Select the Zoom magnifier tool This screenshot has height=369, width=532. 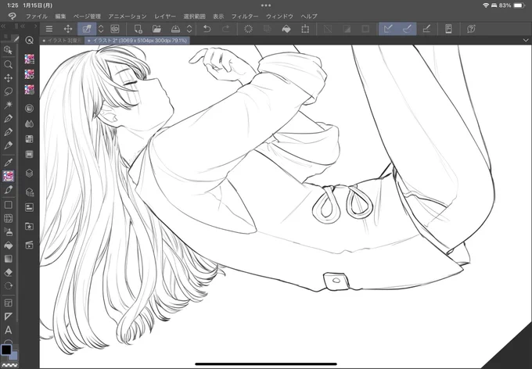click(8, 64)
